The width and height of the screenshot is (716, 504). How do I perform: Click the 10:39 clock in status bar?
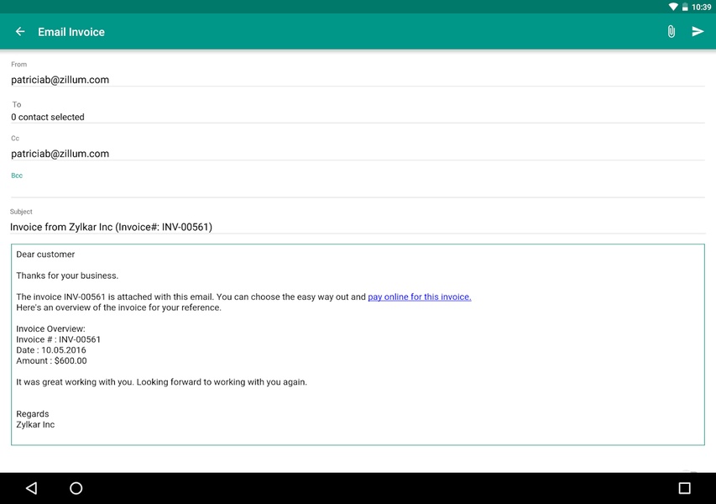tap(701, 7)
